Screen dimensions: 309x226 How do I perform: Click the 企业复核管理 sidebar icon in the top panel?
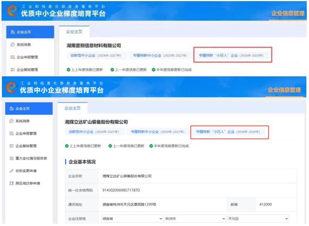click(x=12, y=70)
